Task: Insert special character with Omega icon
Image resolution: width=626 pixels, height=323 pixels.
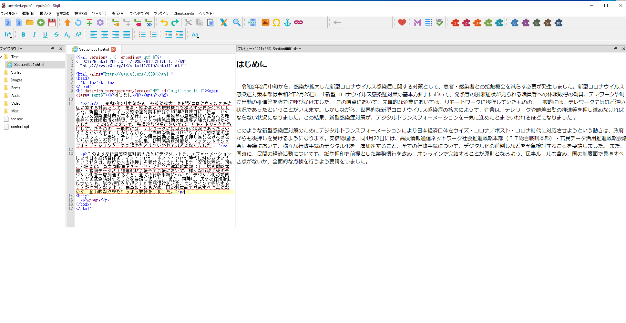Action: [276, 23]
